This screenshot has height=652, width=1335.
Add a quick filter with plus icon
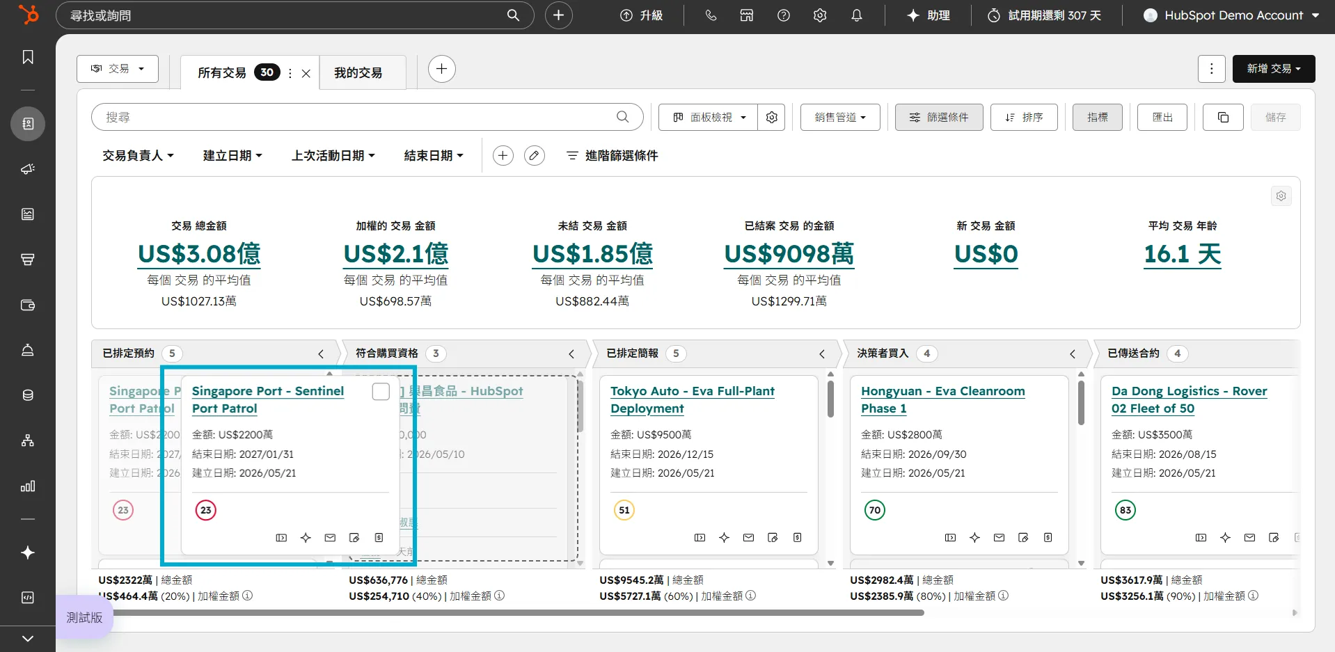pyautogui.click(x=503, y=156)
